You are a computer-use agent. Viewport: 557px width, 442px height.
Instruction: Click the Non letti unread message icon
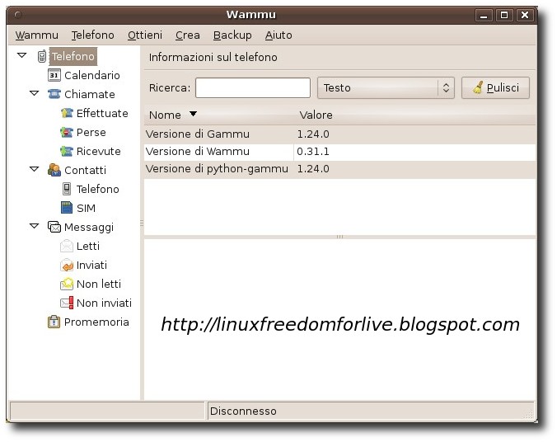[x=67, y=284]
